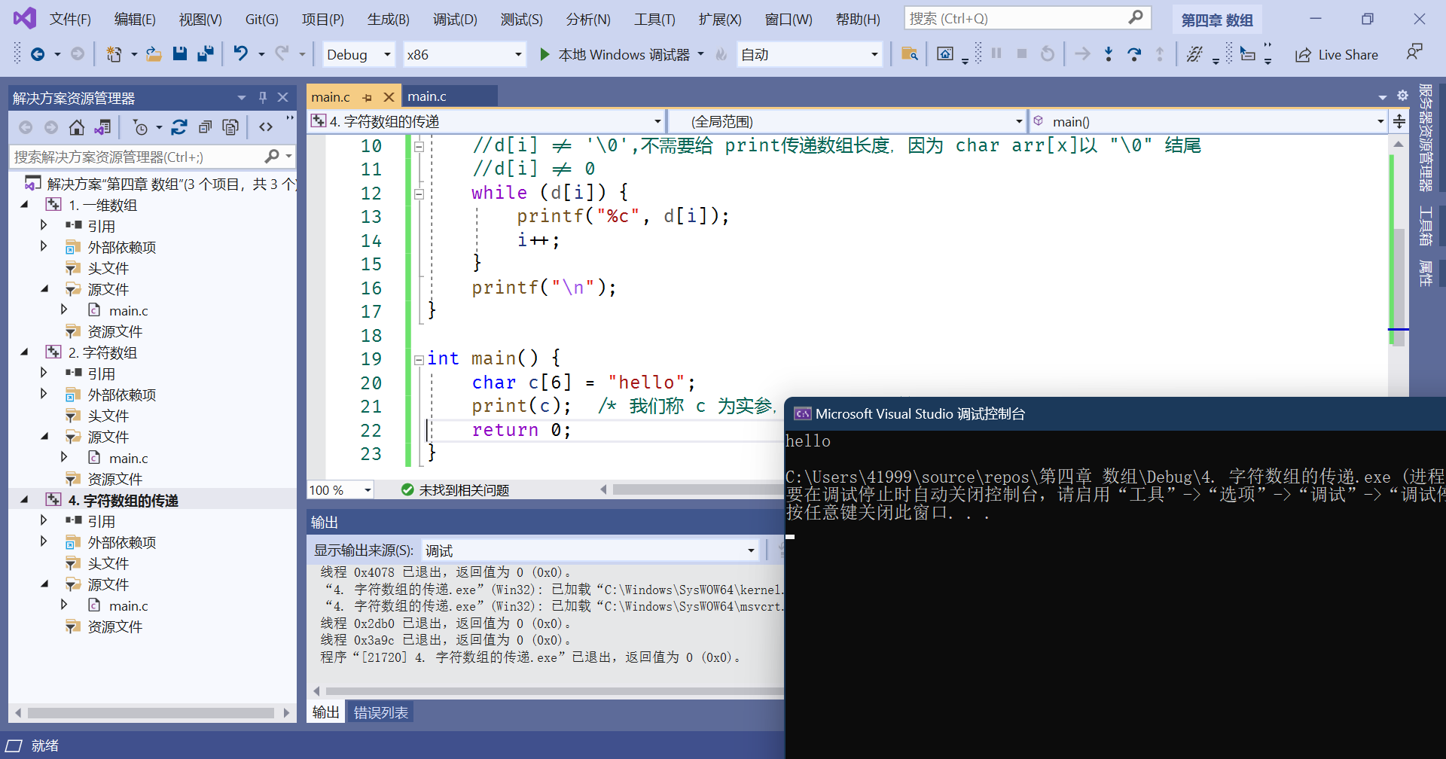Click the 未找到相关问题 status indicator

(x=456, y=490)
